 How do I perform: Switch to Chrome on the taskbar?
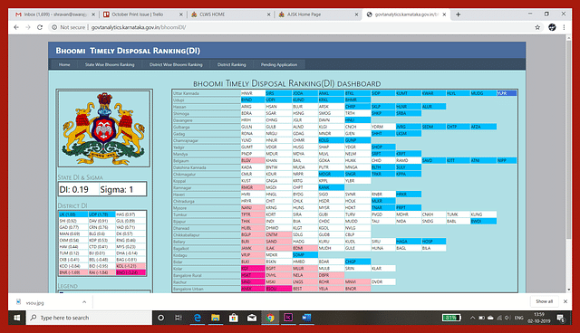pos(270,318)
